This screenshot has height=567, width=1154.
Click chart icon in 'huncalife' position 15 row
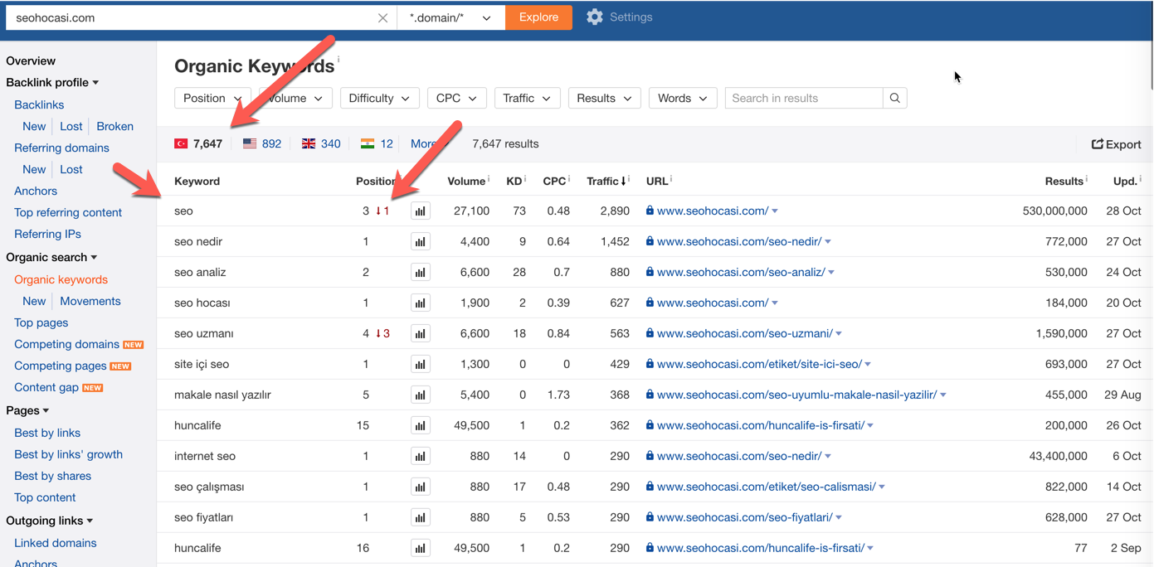pos(421,426)
